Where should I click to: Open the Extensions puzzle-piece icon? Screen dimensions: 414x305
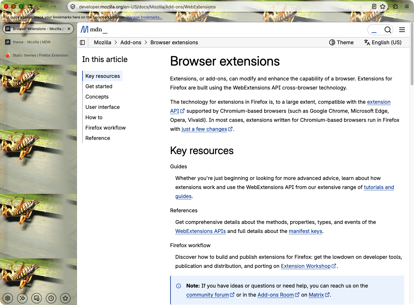pyautogui.click(x=396, y=6)
